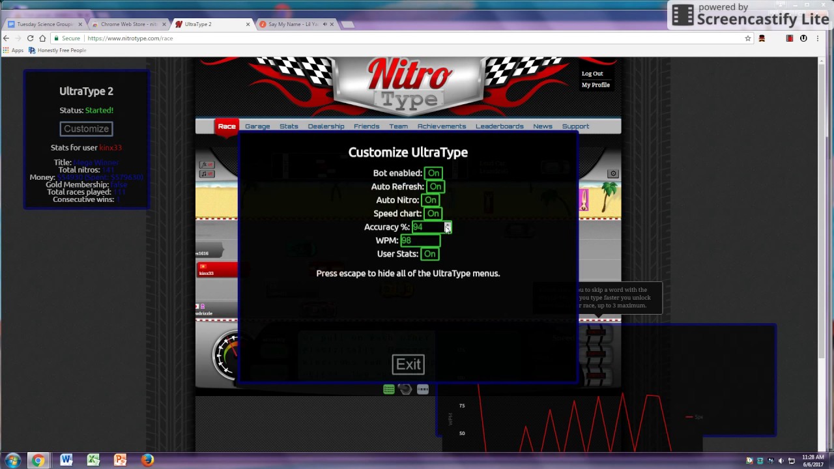Launch PowerPoint from the taskbar
Image resolution: width=834 pixels, height=469 pixels.
tap(120, 460)
